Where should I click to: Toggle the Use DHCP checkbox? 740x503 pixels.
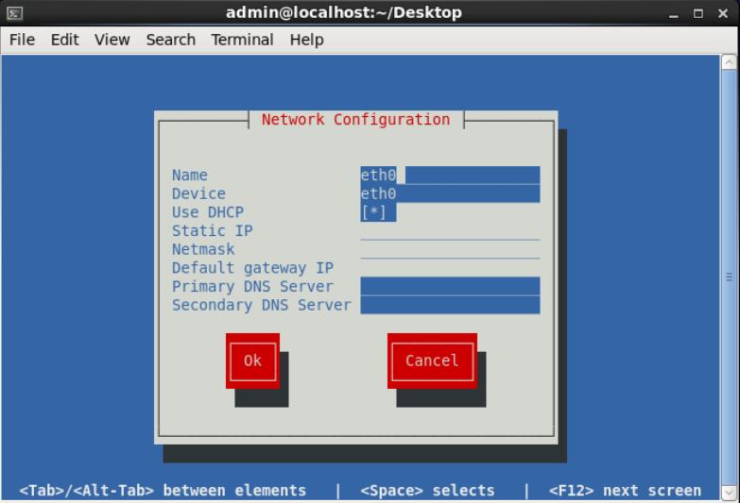378,212
